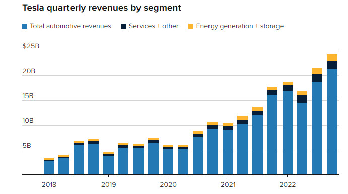Click the 10B y-axis label
This screenshot has width=348, height=194.
(x=28, y=121)
